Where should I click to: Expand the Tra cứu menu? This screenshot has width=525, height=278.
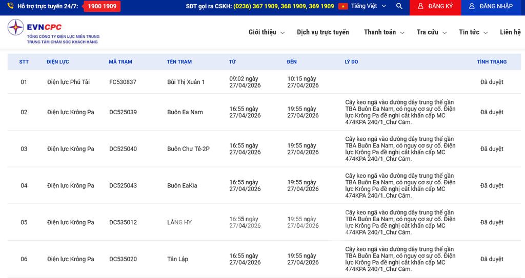tap(431, 32)
